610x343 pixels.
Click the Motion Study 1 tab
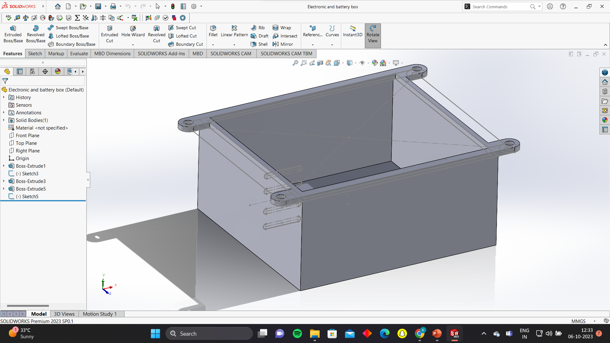(x=100, y=314)
